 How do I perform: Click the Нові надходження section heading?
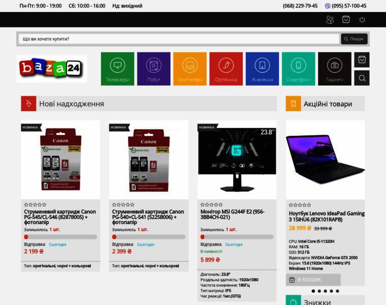(x=72, y=104)
